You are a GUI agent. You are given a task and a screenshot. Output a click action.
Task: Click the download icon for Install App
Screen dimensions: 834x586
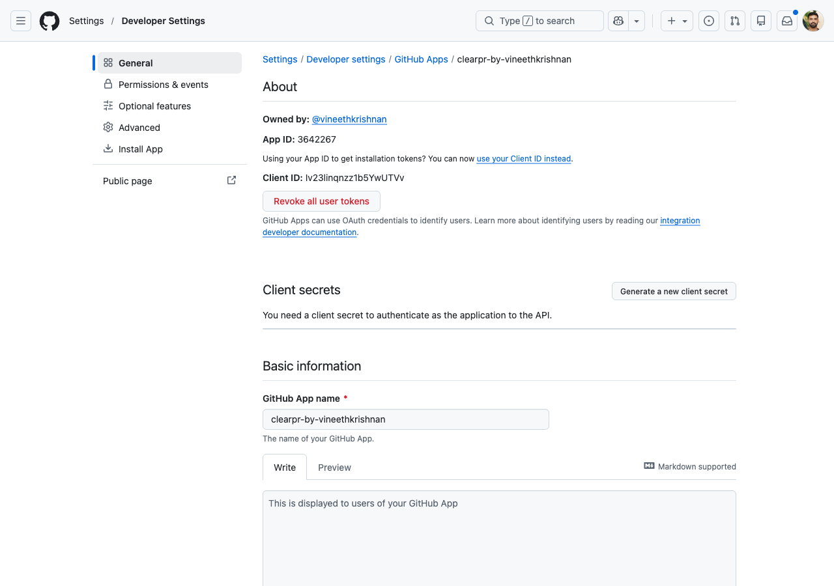tap(108, 148)
